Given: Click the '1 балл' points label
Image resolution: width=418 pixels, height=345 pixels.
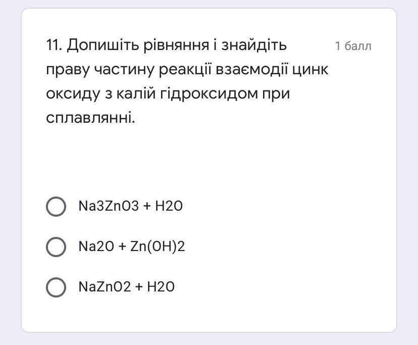Looking at the screenshot, I should (x=353, y=46).
